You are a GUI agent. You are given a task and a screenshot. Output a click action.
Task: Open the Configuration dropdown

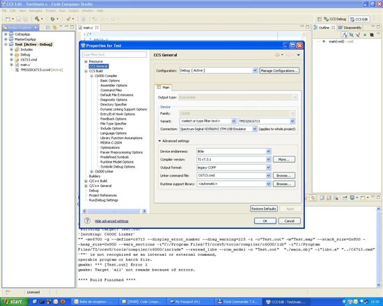click(x=254, y=70)
